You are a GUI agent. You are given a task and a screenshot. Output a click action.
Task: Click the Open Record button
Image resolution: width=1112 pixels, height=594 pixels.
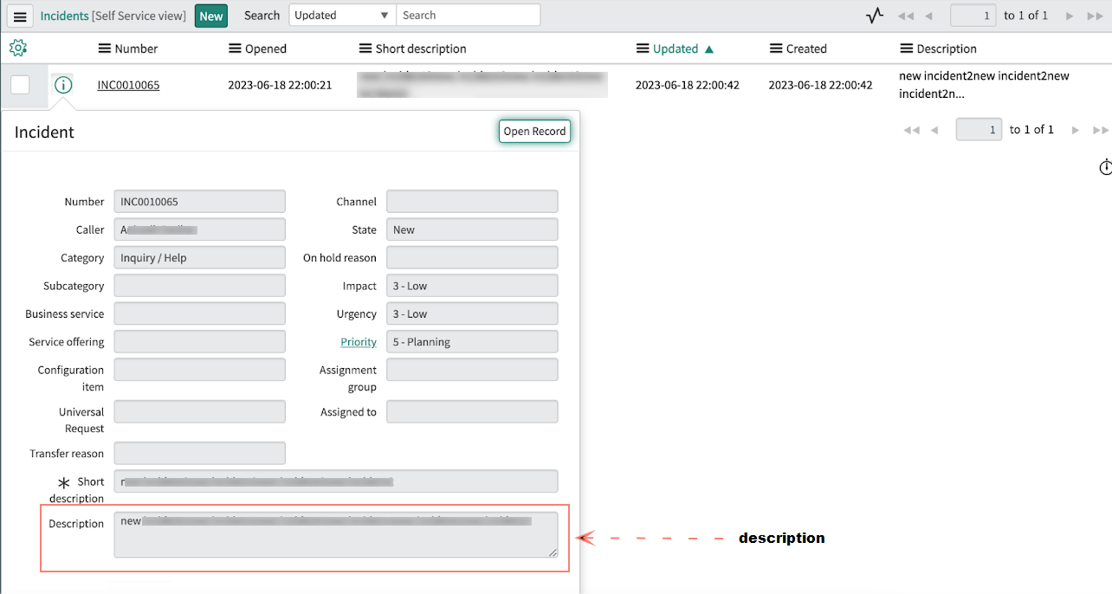point(534,132)
